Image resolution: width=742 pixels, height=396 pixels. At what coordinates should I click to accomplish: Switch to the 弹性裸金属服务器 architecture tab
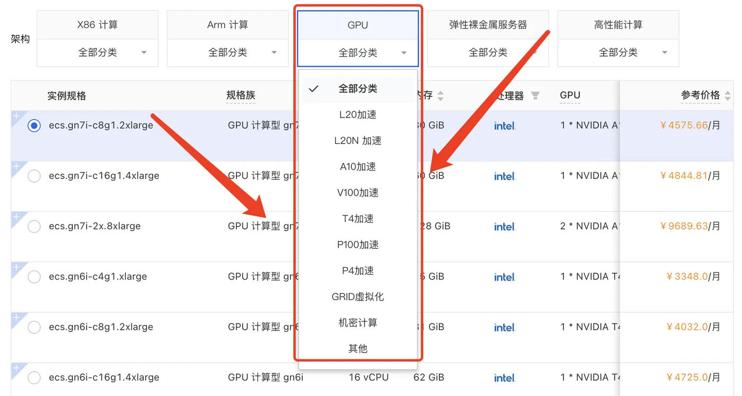(488, 25)
